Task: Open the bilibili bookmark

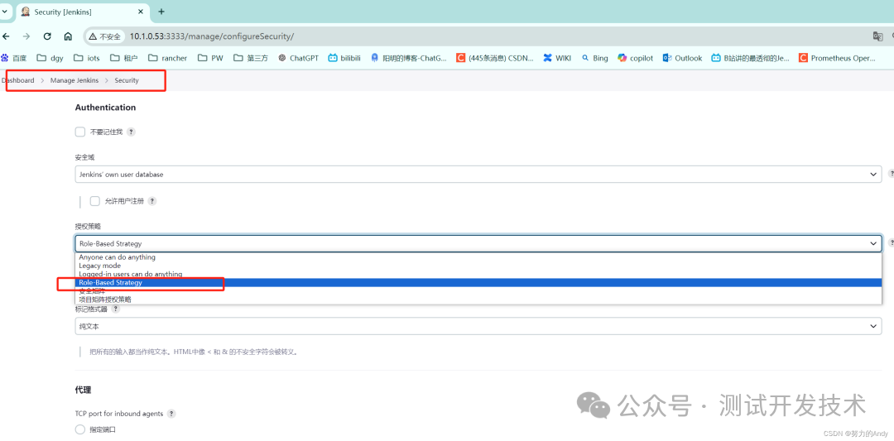Action: click(x=344, y=58)
